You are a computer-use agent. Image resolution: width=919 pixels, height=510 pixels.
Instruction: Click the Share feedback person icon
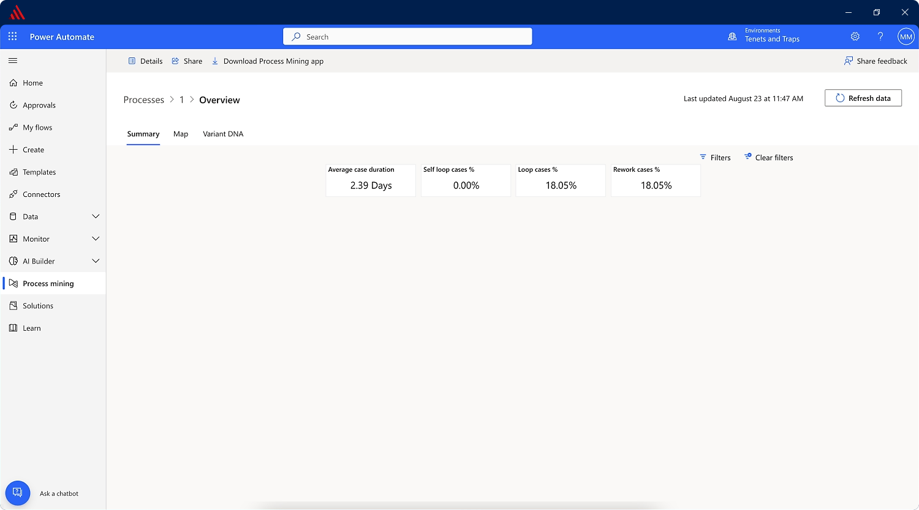click(x=849, y=61)
